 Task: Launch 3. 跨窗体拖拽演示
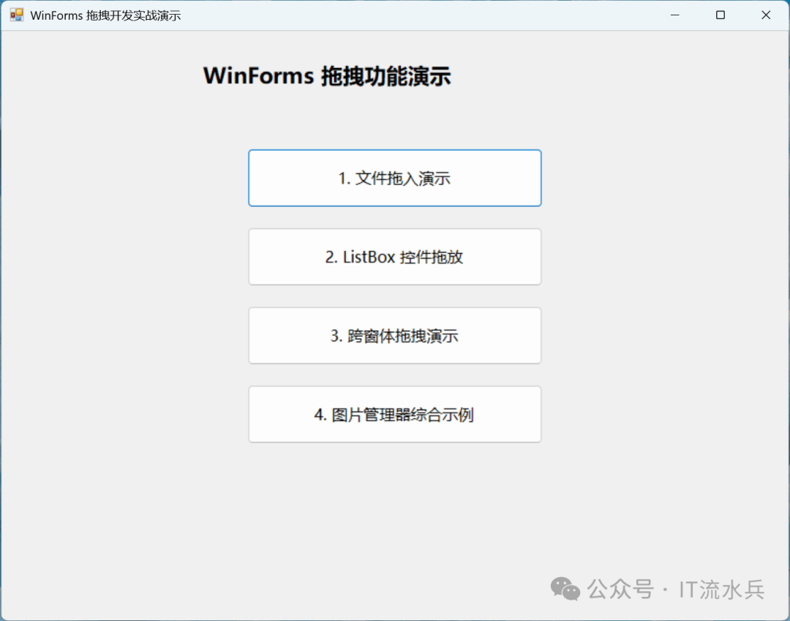coord(394,336)
